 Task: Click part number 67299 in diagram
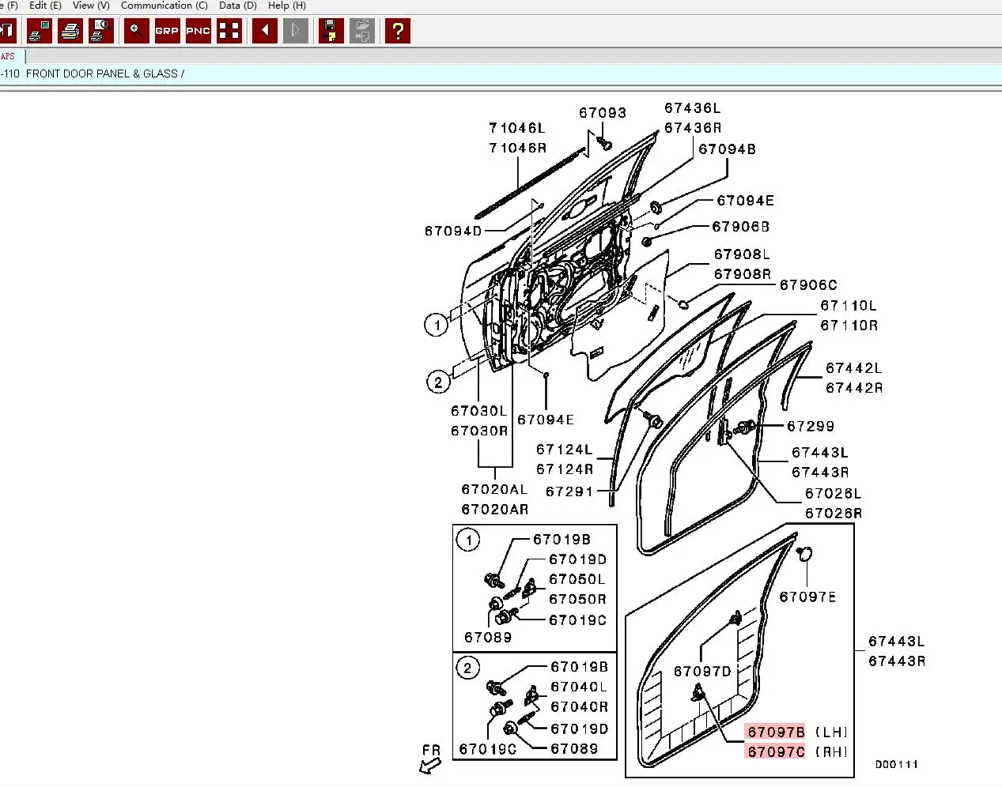pyautogui.click(x=811, y=427)
